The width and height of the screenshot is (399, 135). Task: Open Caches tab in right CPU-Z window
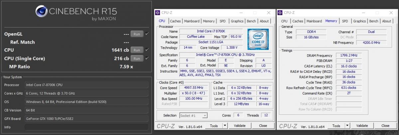pos(298,21)
